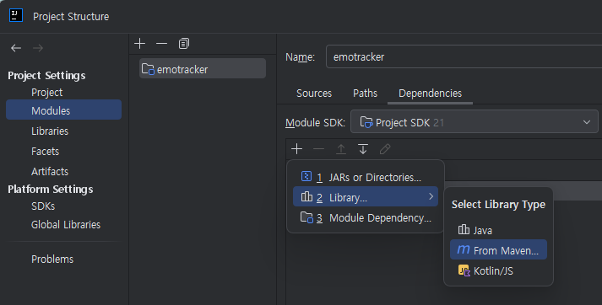Open SDKs under Platform Settings
This screenshot has height=305, width=602.
point(43,206)
